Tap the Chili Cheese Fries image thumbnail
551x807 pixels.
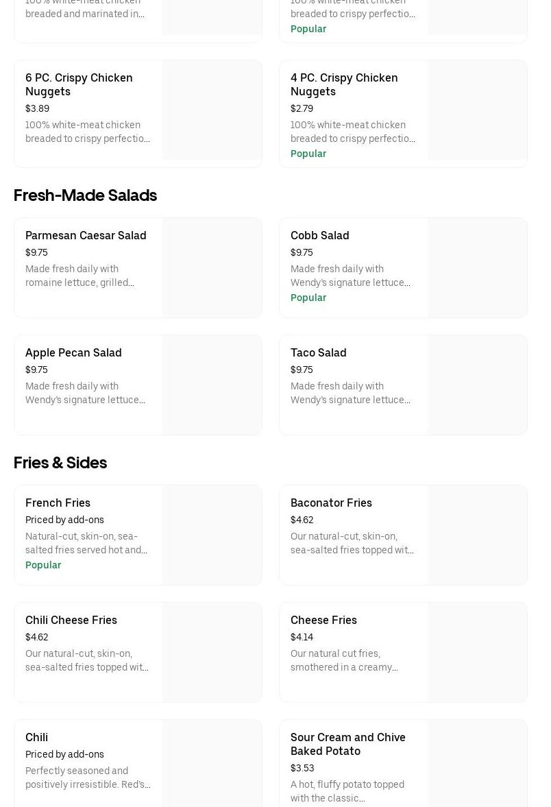[x=212, y=653]
